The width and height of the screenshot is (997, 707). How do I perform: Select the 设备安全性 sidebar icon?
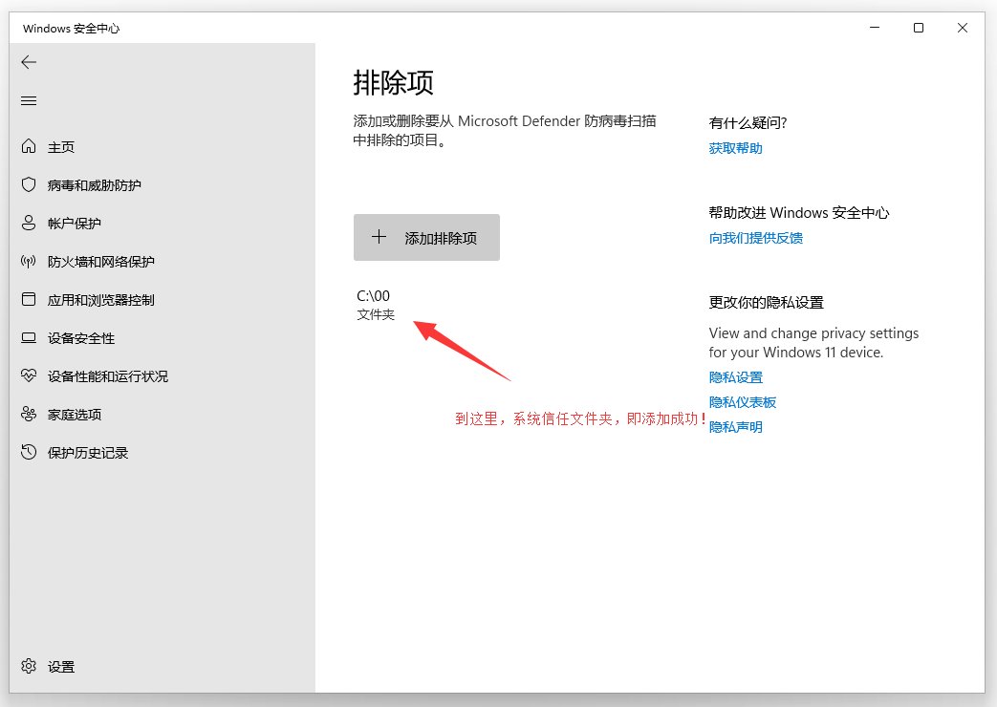tap(29, 337)
